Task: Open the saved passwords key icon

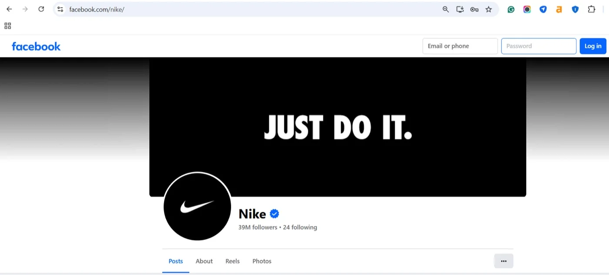Action: pos(474,9)
